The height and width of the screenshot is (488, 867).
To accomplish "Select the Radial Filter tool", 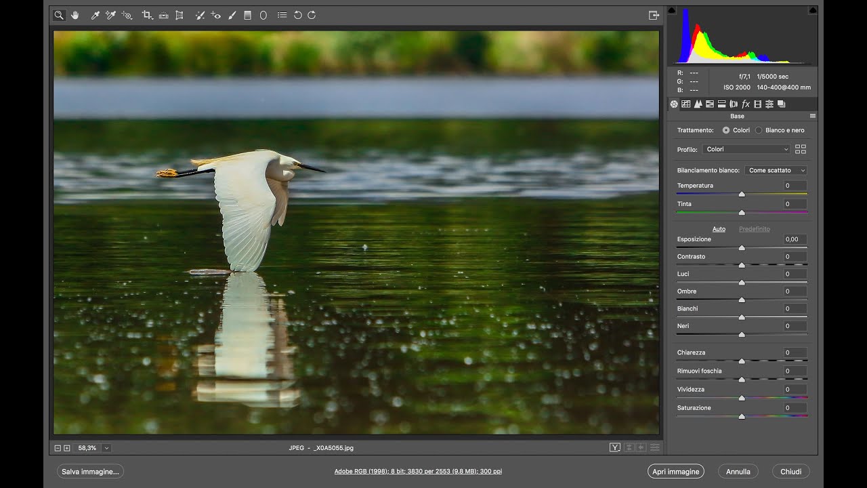I will 263,15.
